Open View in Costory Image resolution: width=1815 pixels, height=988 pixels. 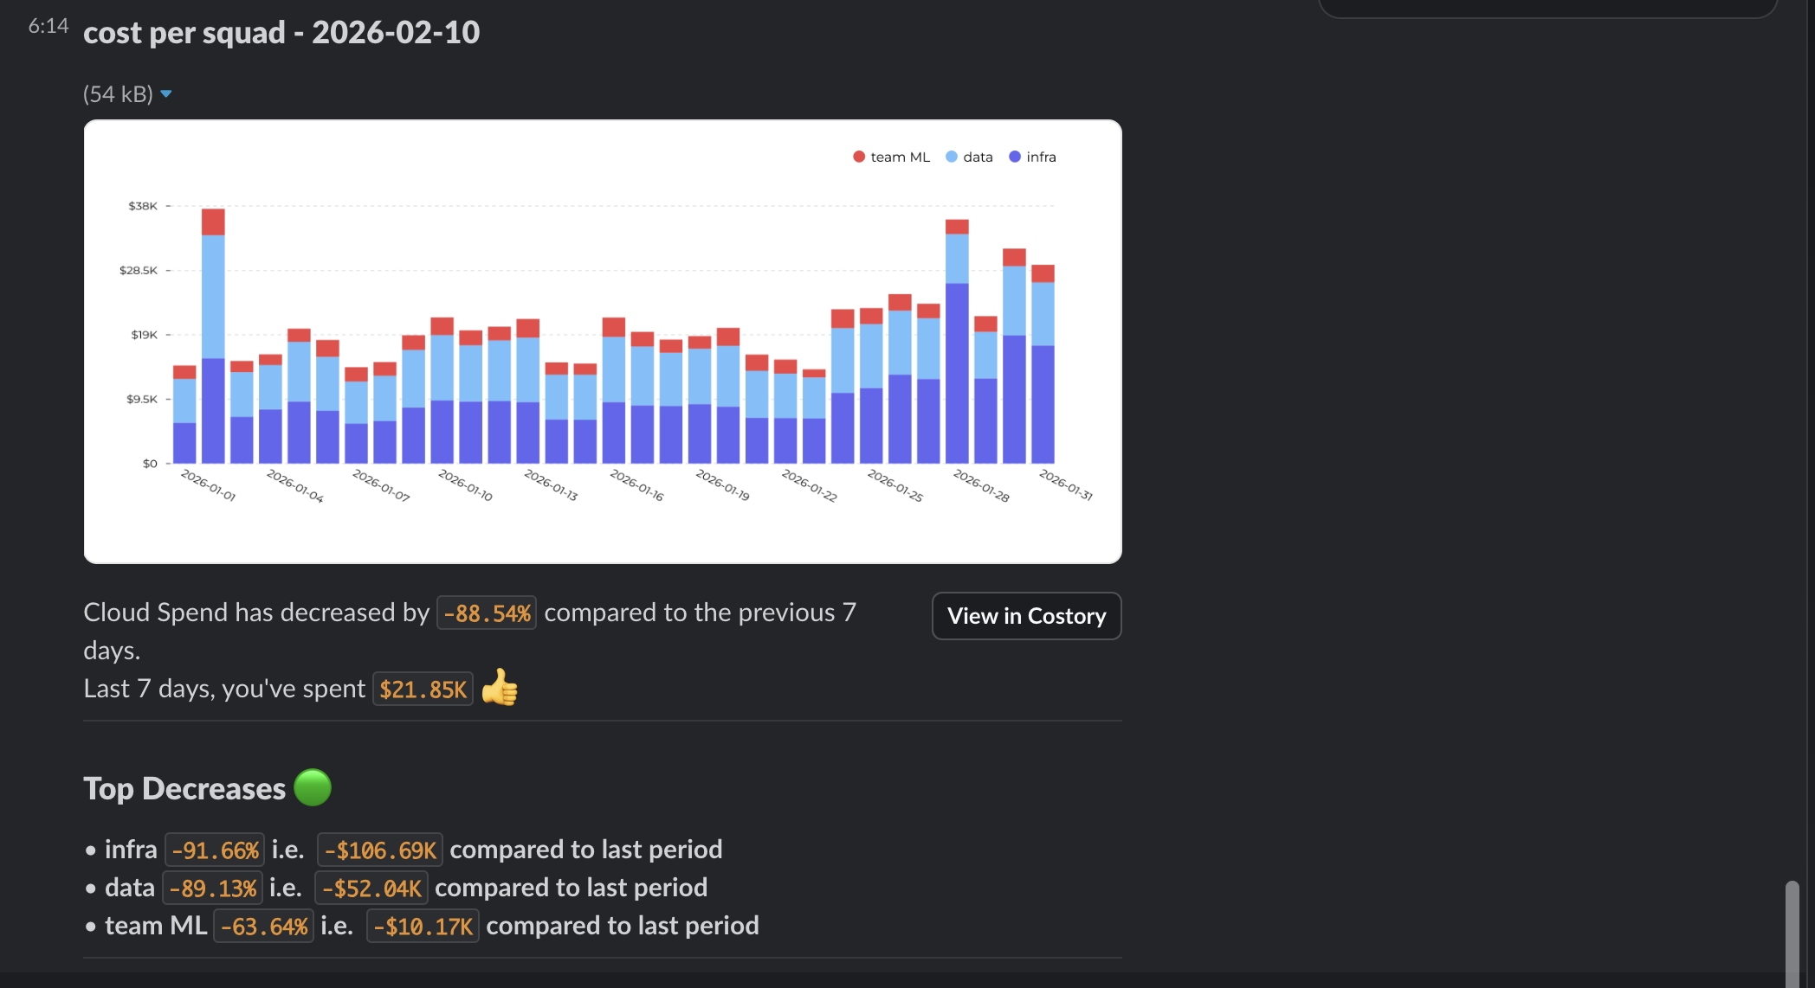pyautogui.click(x=1026, y=615)
